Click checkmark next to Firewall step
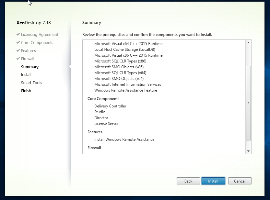 point(18,59)
